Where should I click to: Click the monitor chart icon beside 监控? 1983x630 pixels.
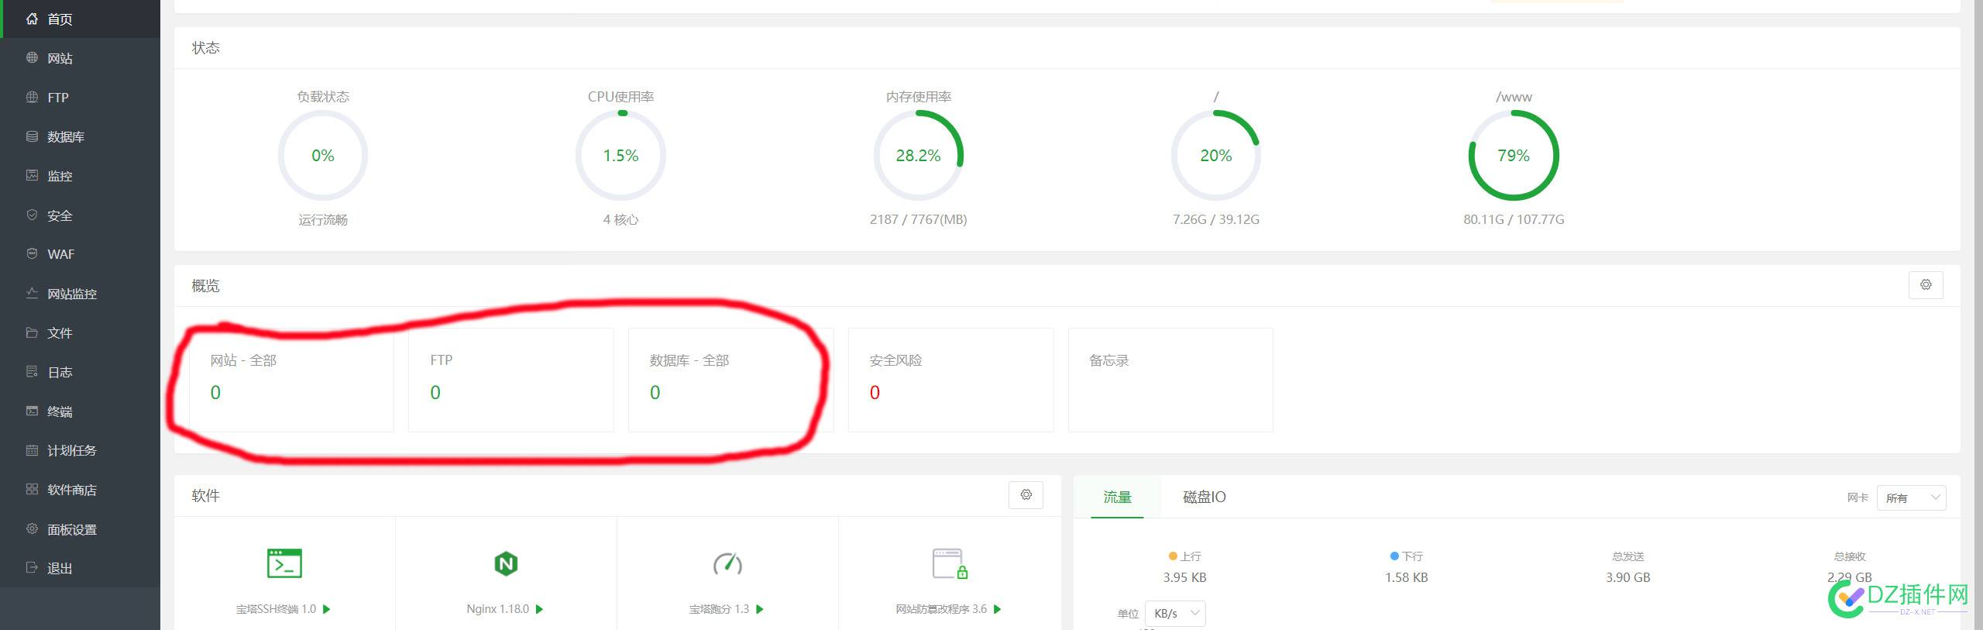(32, 175)
